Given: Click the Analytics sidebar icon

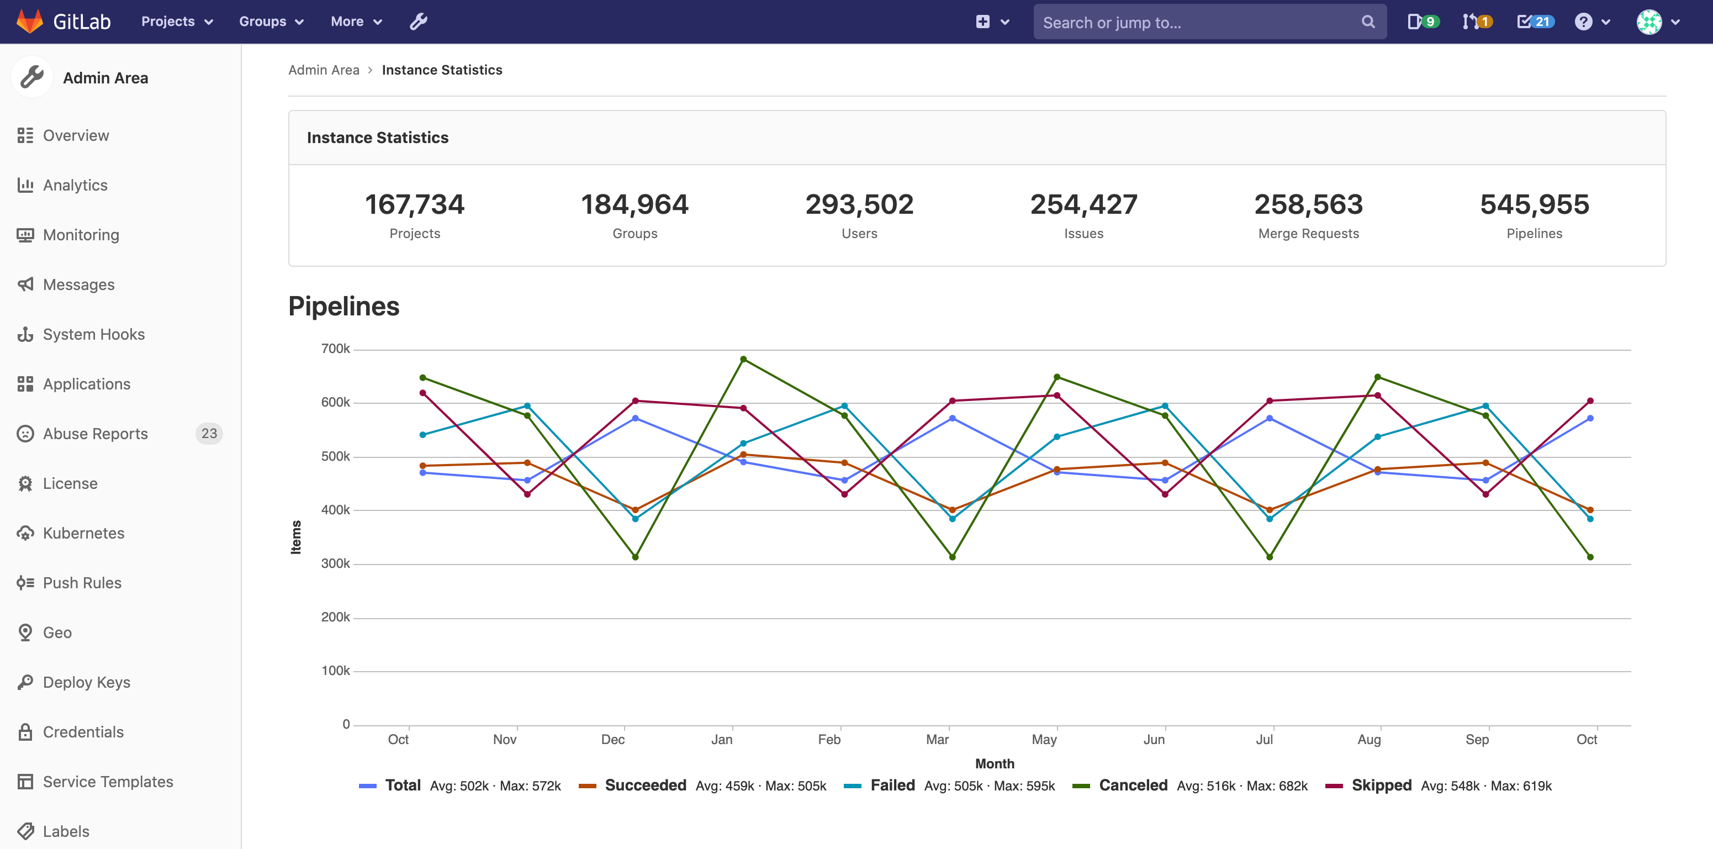Looking at the screenshot, I should pos(26,184).
